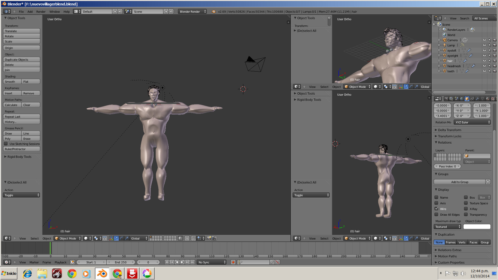Click the Duplicate Objects button

pyautogui.click(x=22, y=59)
